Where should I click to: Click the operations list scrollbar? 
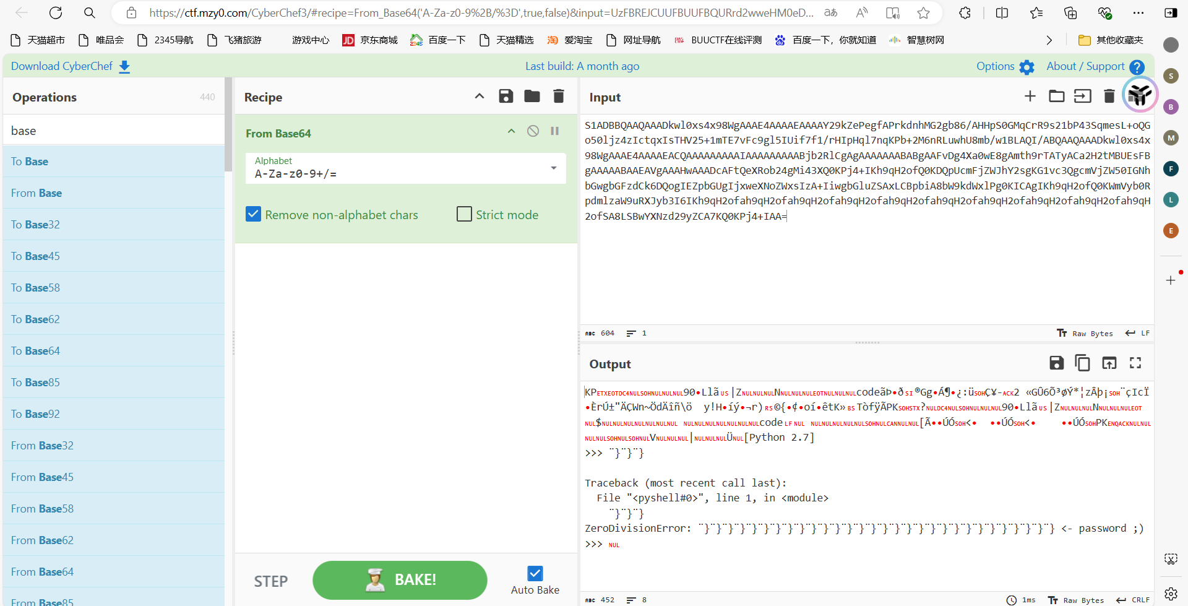(x=228, y=126)
